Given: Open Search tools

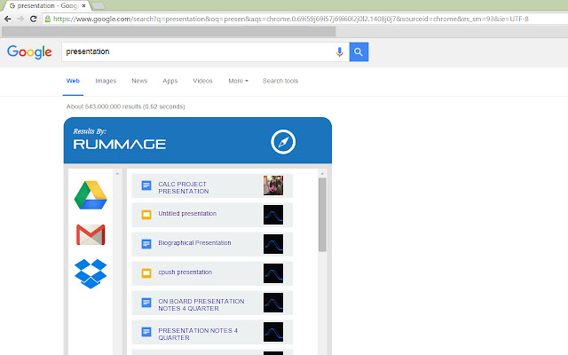Looking at the screenshot, I should 280,81.
